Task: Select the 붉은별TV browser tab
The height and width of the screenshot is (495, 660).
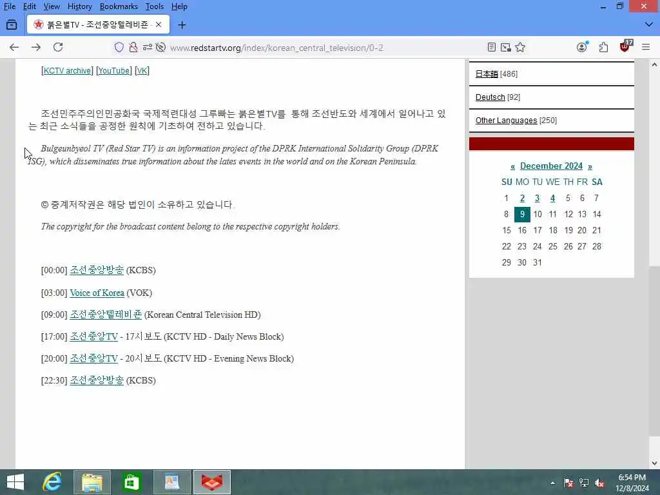Action: pyautogui.click(x=99, y=25)
